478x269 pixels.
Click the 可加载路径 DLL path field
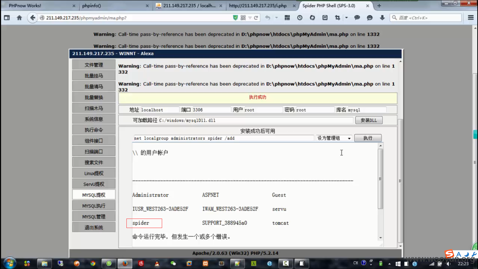[x=256, y=120]
